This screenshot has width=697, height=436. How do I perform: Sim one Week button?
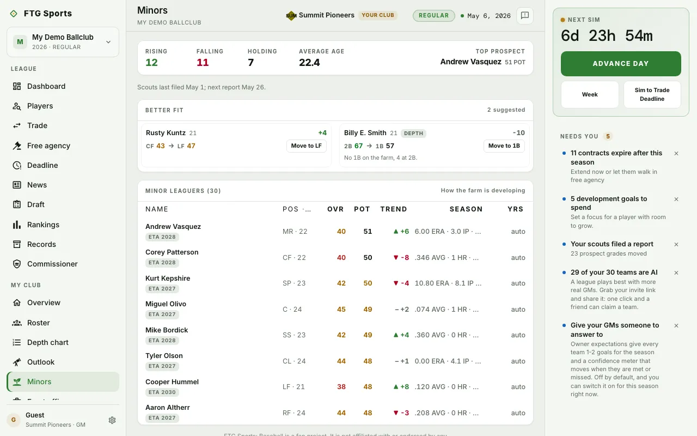[590, 95]
